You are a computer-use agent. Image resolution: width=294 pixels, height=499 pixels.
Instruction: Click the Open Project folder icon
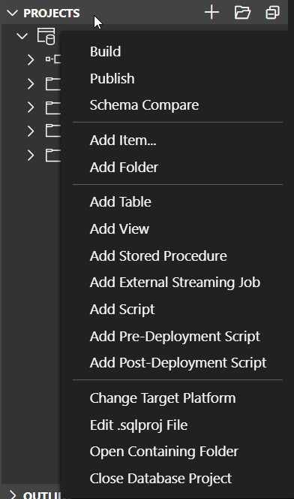point(242,13)
